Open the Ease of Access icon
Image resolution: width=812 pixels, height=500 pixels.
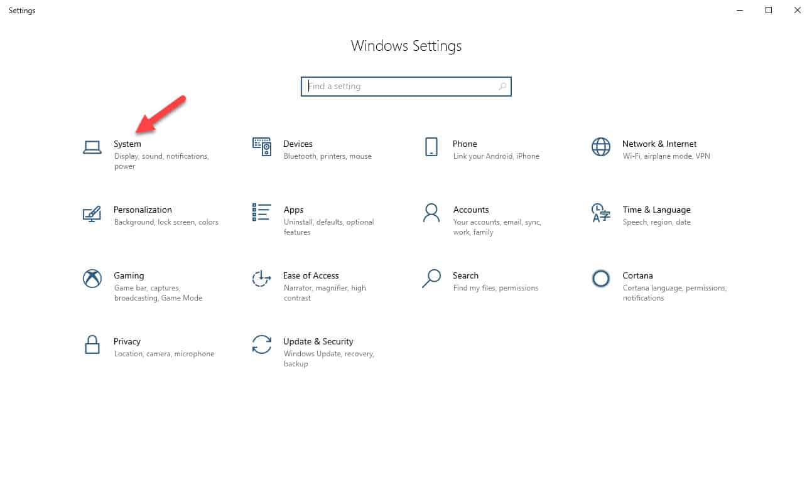click(262, 279)
